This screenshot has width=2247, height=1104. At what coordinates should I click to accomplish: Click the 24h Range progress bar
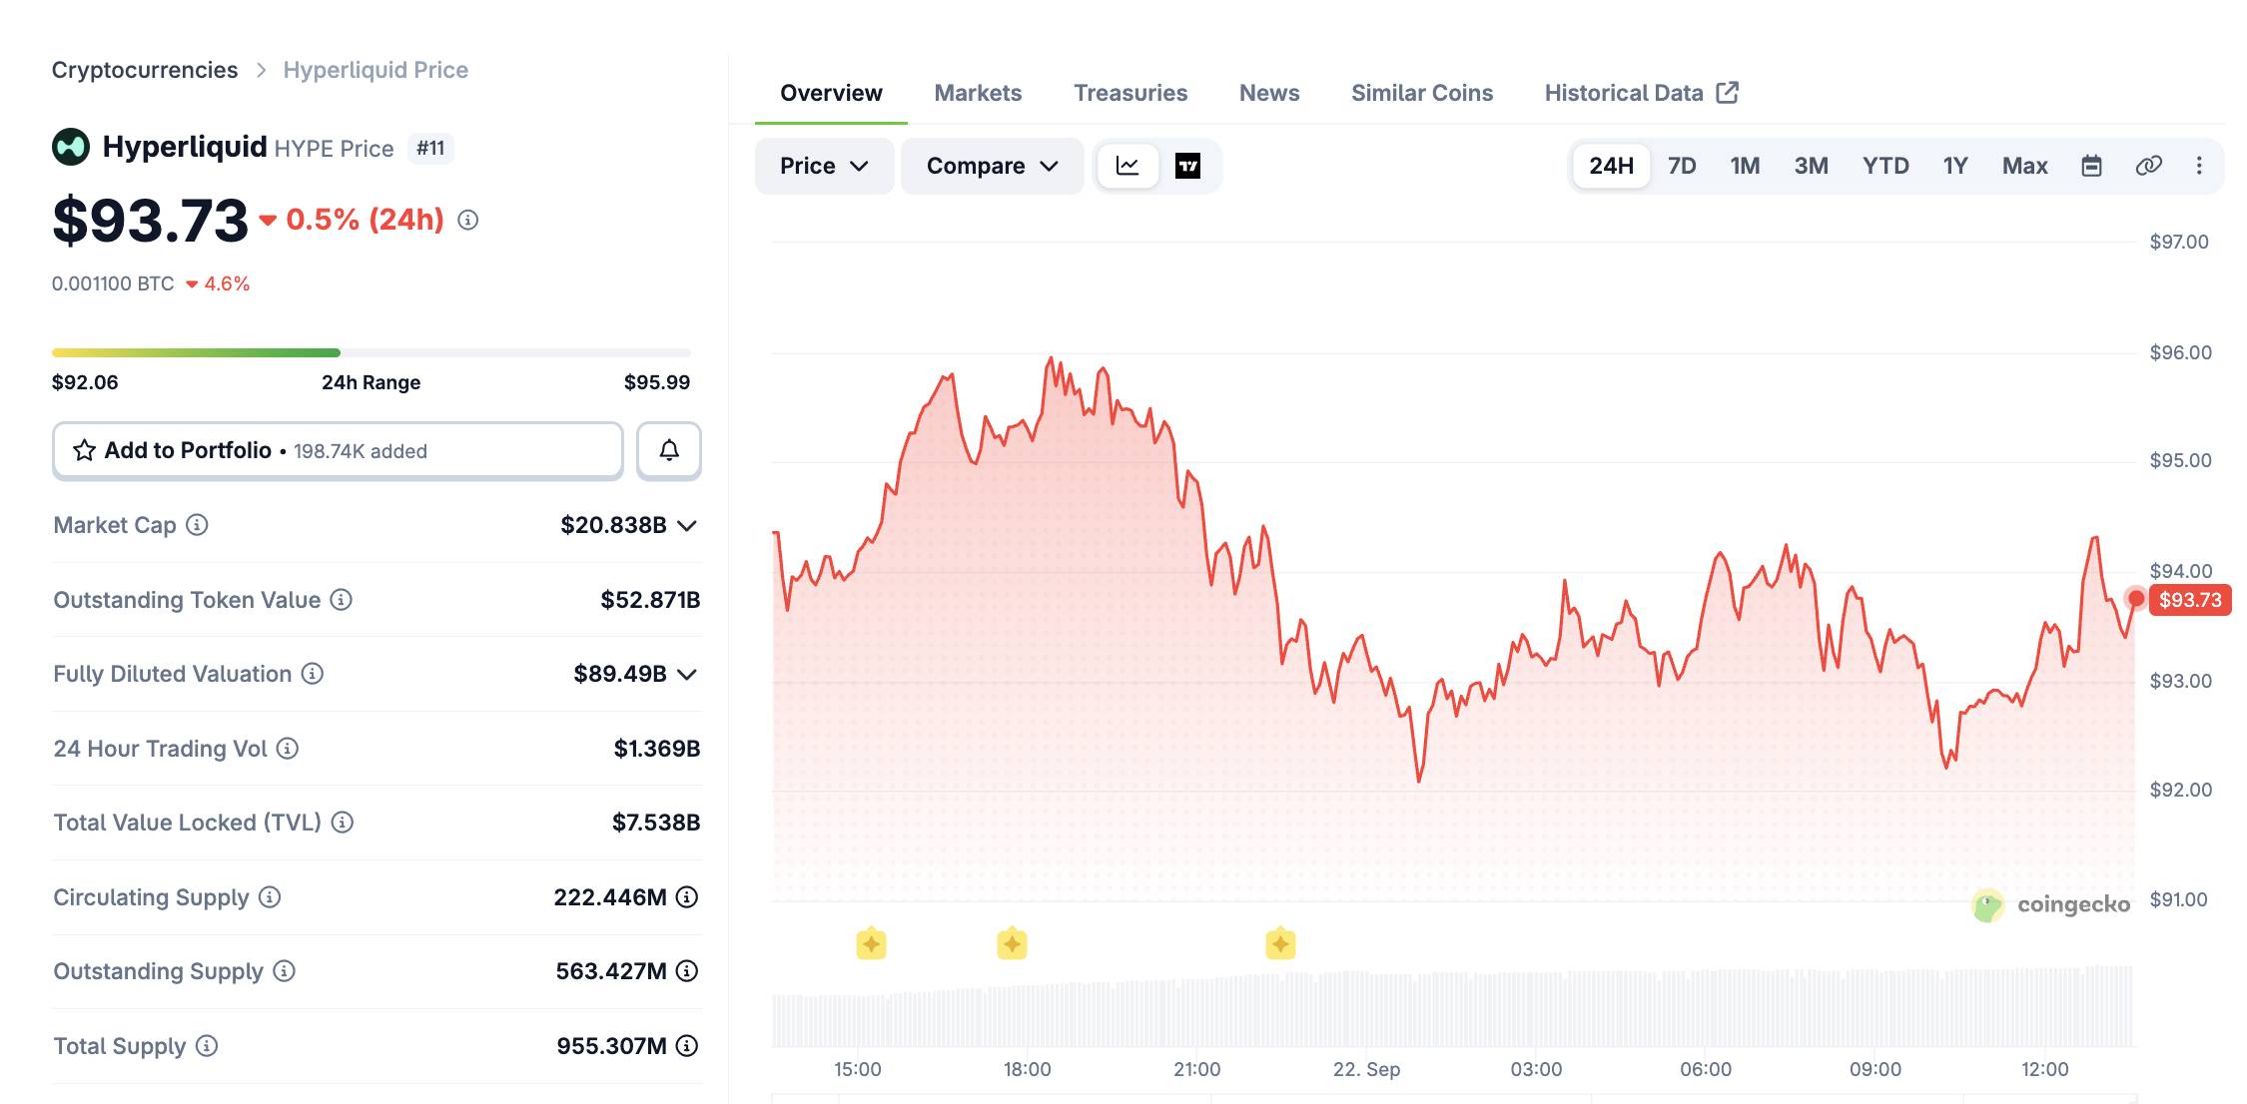click(x=372, y=352)
